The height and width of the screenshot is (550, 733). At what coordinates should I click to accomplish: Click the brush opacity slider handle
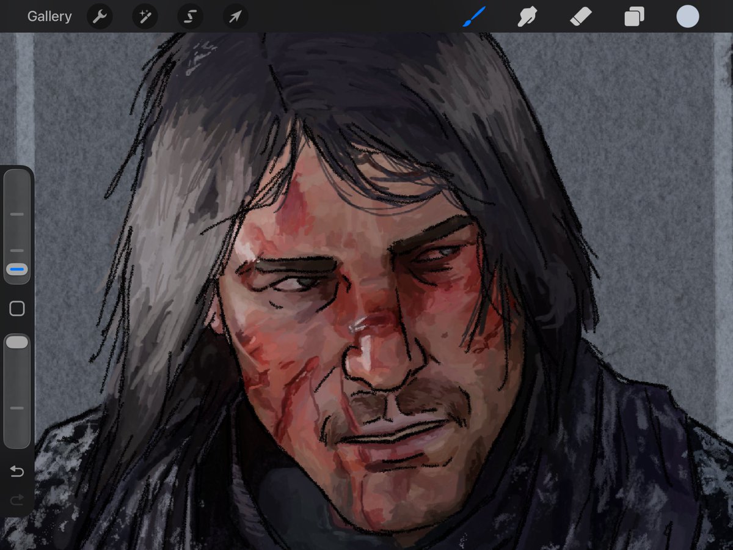(17, 342)
